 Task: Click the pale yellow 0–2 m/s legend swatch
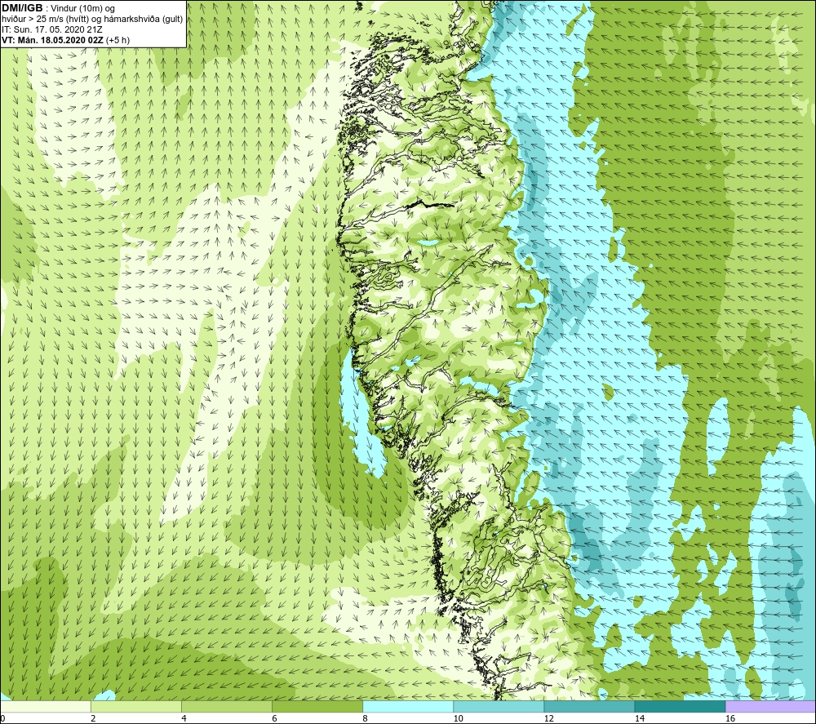pyautogui.click(x=46, y=706)
